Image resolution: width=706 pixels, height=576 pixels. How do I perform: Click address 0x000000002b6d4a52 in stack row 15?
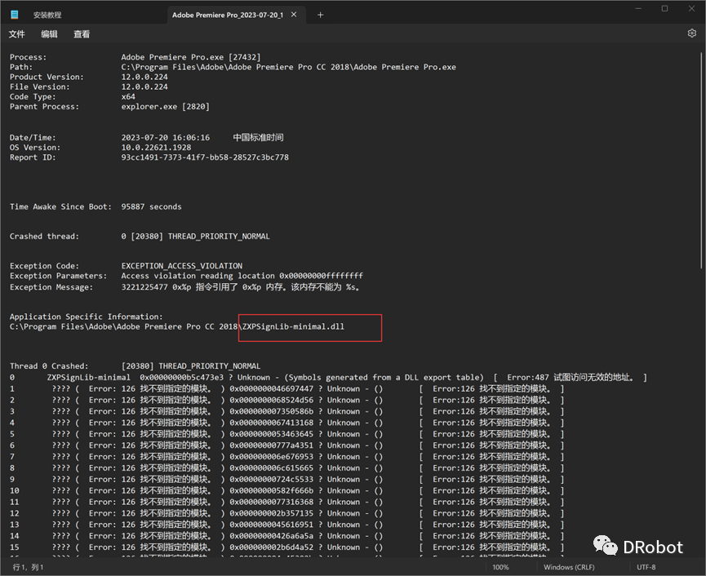(x=271, y=547)
